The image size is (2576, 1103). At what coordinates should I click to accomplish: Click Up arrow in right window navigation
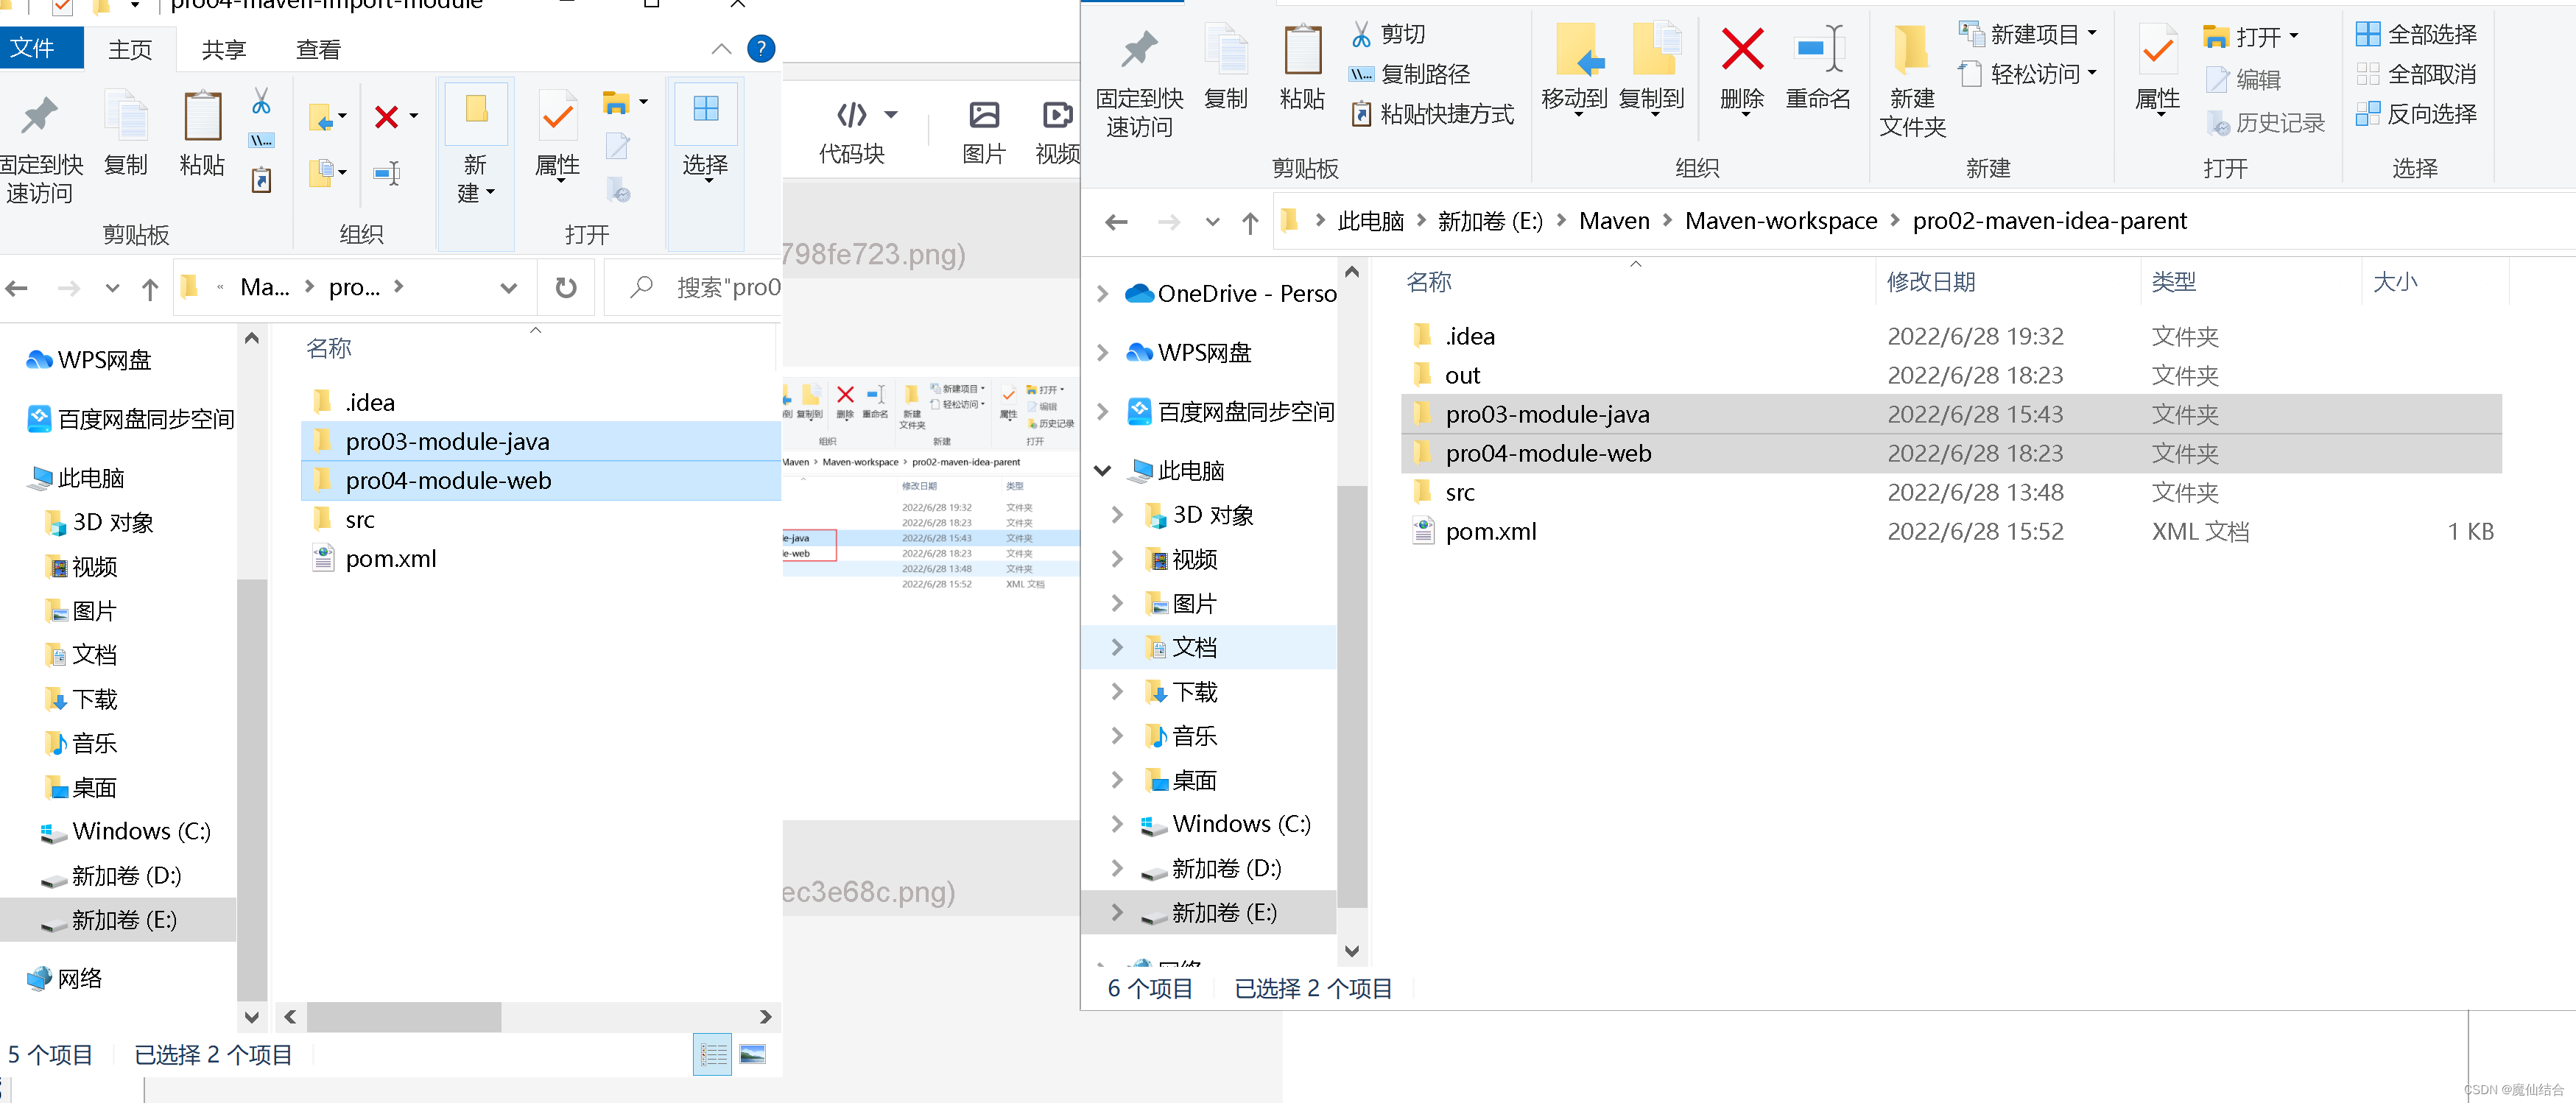click(x=1250, y=222)
